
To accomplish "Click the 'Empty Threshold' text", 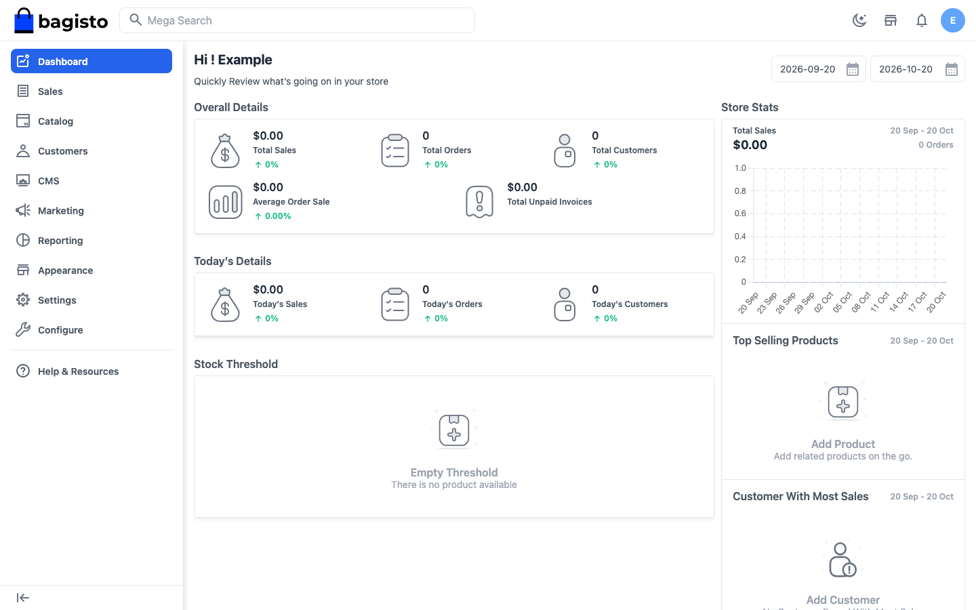I will [x=454, y=472].
